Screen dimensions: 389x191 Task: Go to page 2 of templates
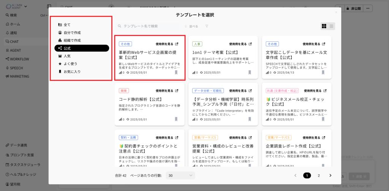pyautogui.click(x=319, y=175)
